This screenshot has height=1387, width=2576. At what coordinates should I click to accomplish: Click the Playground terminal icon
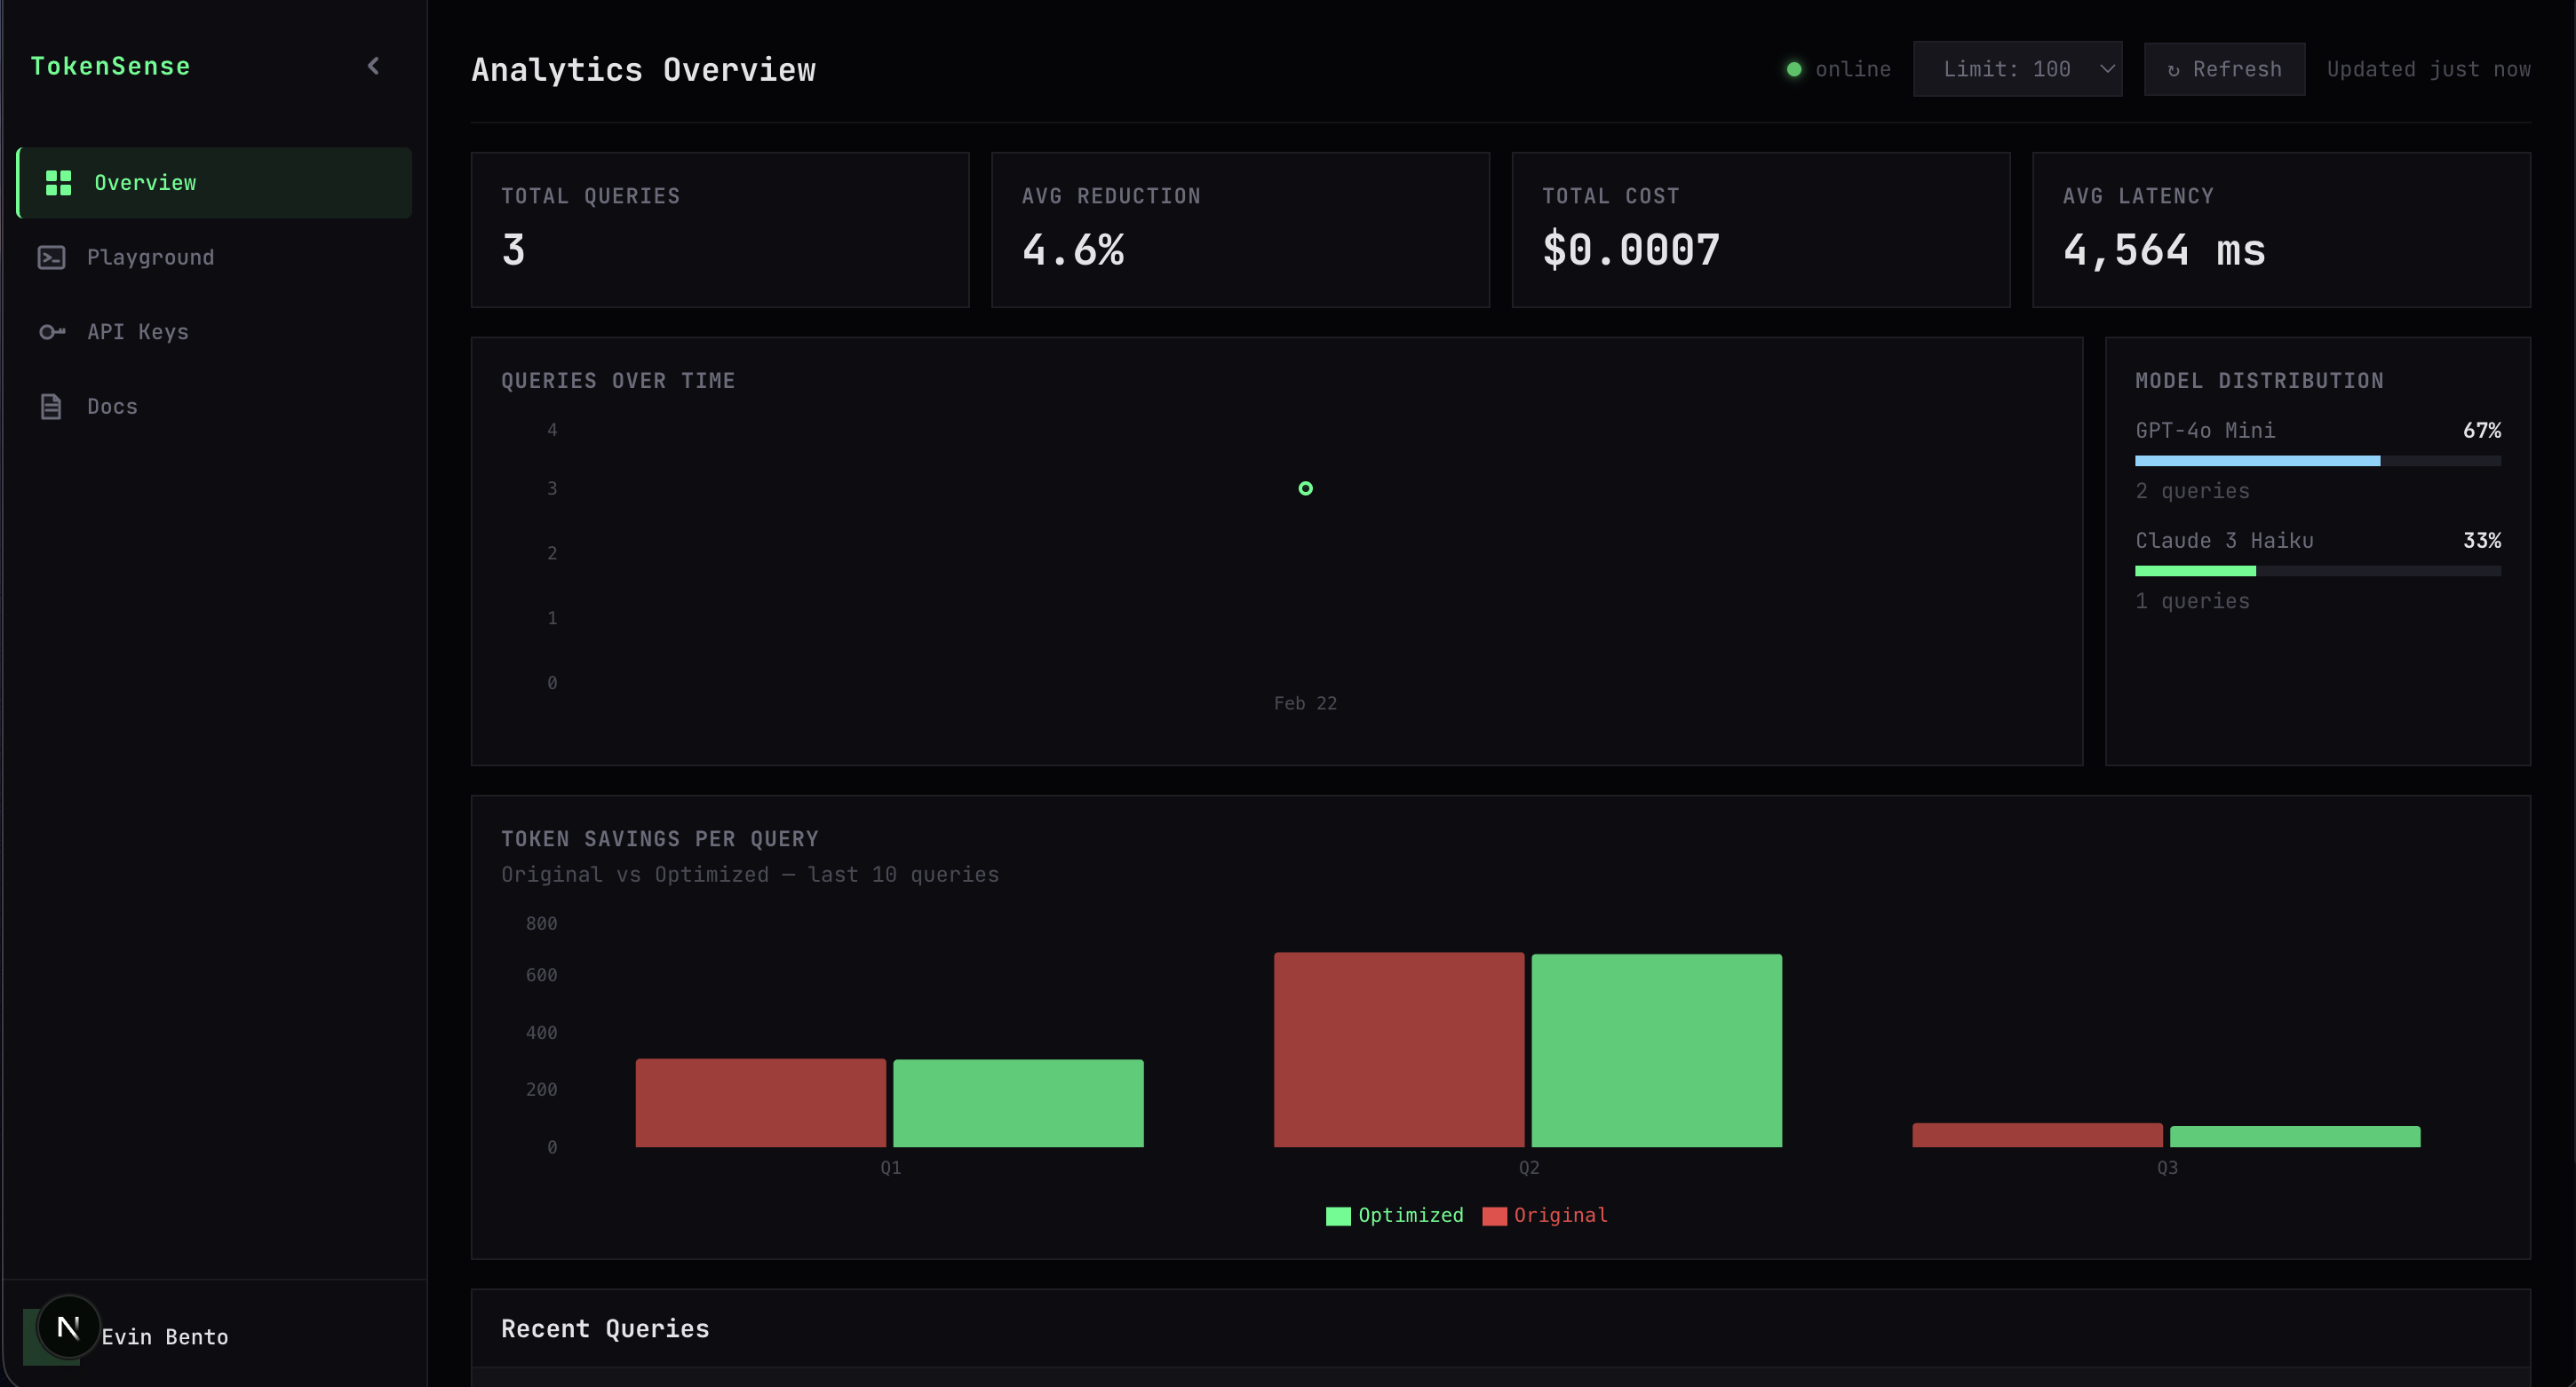click(x=51, y=258)
